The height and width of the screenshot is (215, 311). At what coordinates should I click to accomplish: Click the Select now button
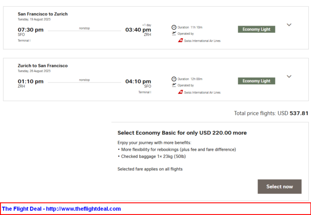[x=279, y=187]
